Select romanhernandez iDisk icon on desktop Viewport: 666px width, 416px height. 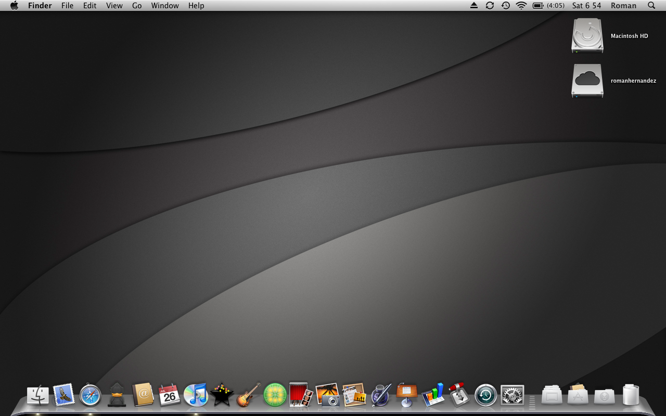tap(587, 81)
